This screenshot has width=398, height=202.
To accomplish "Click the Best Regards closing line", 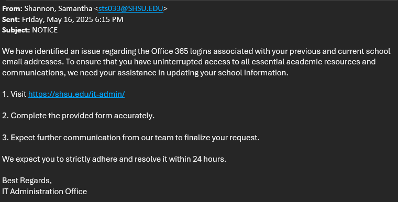I will pos(27,181).
